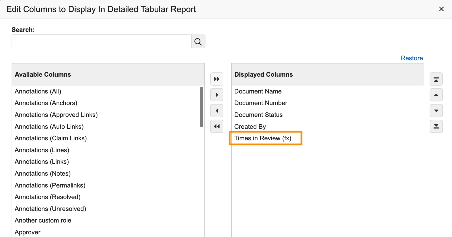
Task: Move selected column down one position
Action: pos(436,111)
